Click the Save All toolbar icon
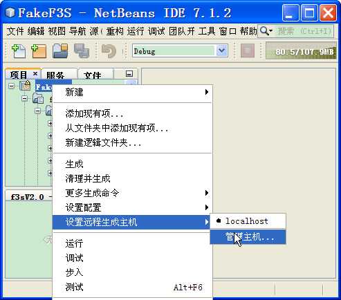The width and height of the screenshot is (341, 300). [x=82, y=51]
